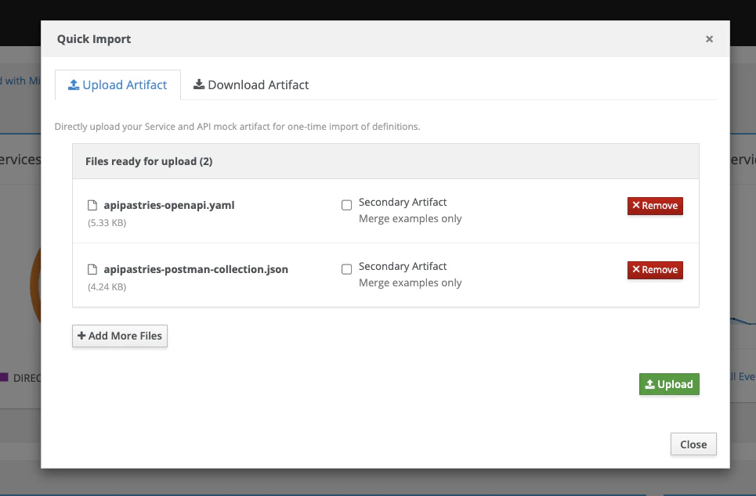Click the plus icon on Add More Files
Screen dimensions: 756x496
(x=81, y=336)
